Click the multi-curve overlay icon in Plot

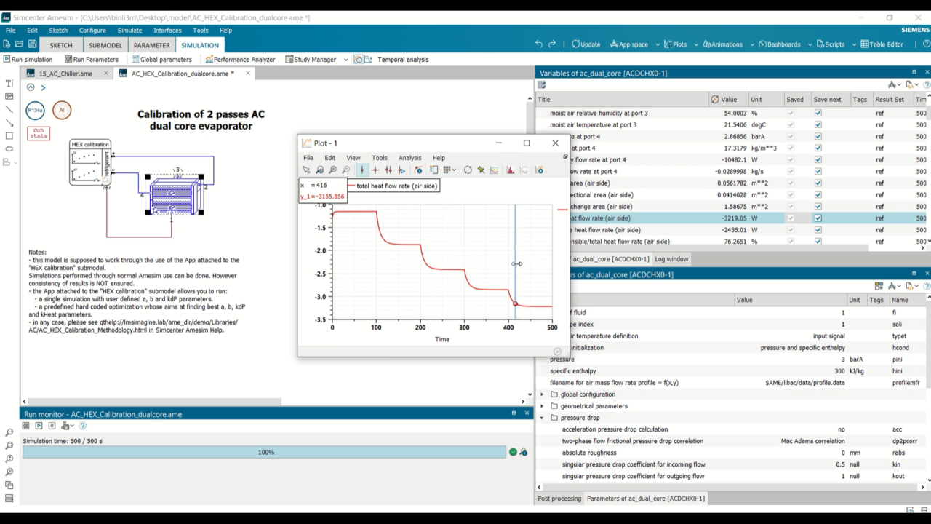495,170
